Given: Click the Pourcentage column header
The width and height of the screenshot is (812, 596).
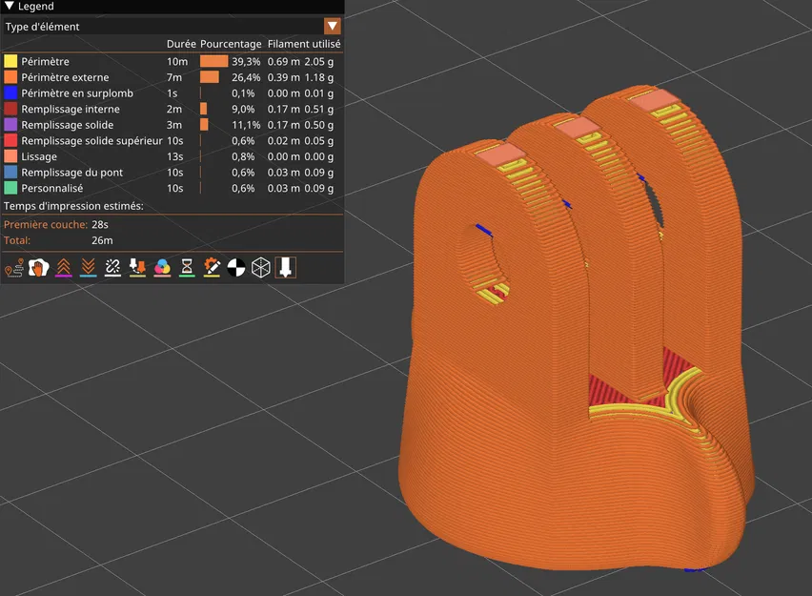Looking at the screenshot, I should (231, 44).
